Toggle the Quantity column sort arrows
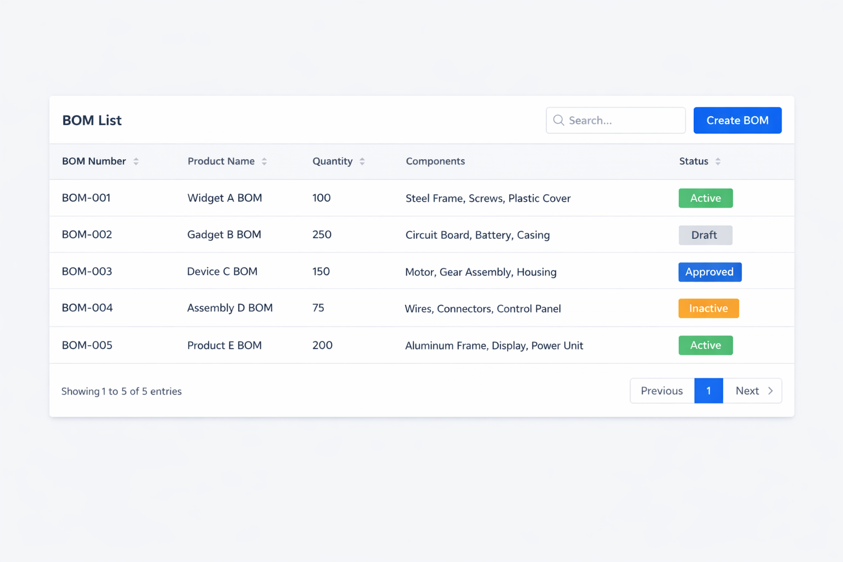843x562 pixels. point(362,161)
